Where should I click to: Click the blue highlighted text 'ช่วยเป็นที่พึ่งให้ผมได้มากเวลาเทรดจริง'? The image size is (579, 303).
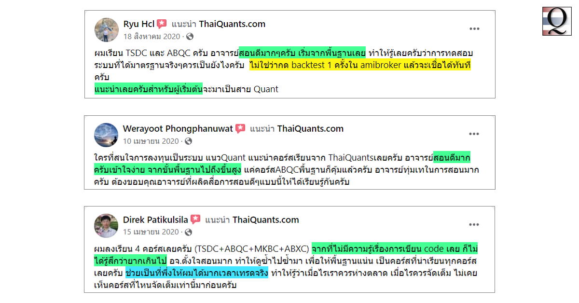pyautogui.click(x=196, y=274)
